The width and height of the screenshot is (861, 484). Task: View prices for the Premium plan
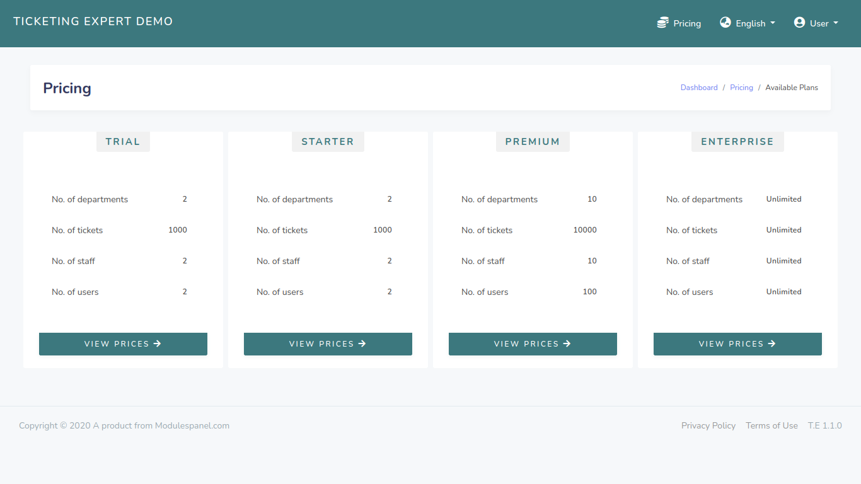533,343
